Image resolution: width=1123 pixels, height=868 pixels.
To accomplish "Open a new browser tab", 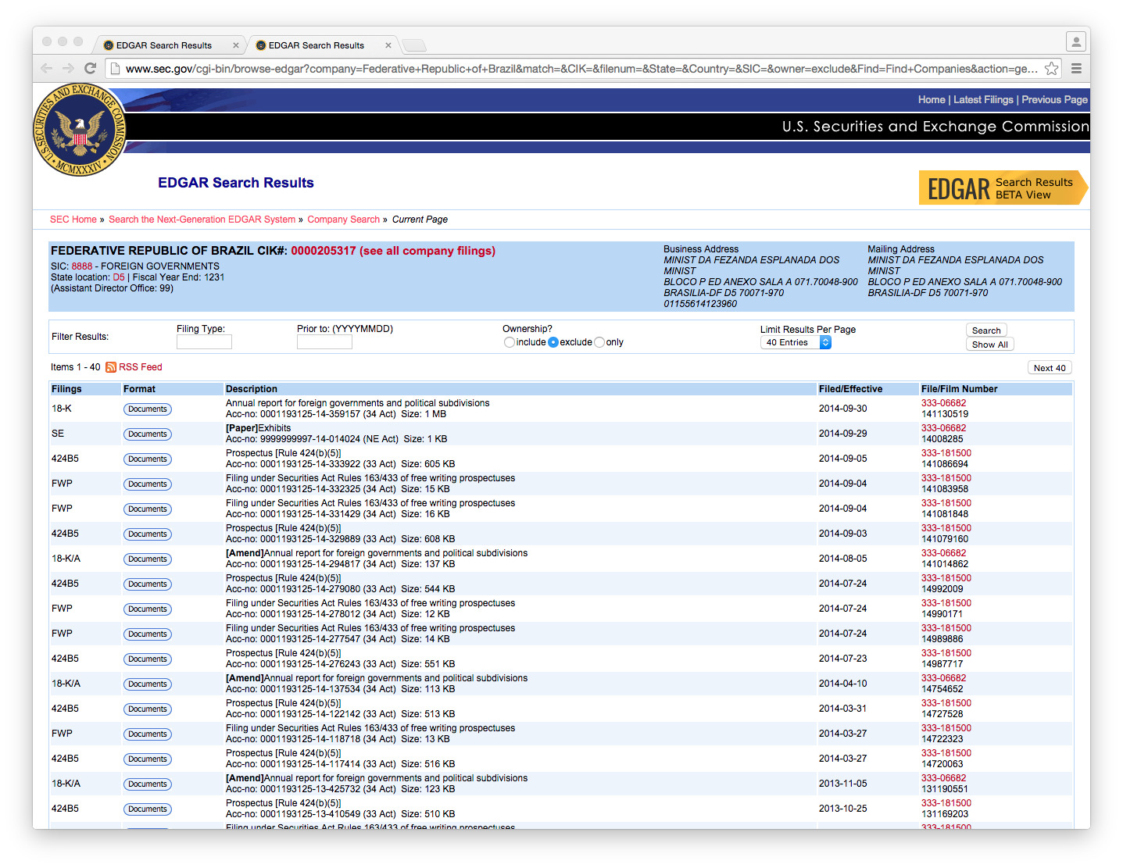I will pos(414,45).
